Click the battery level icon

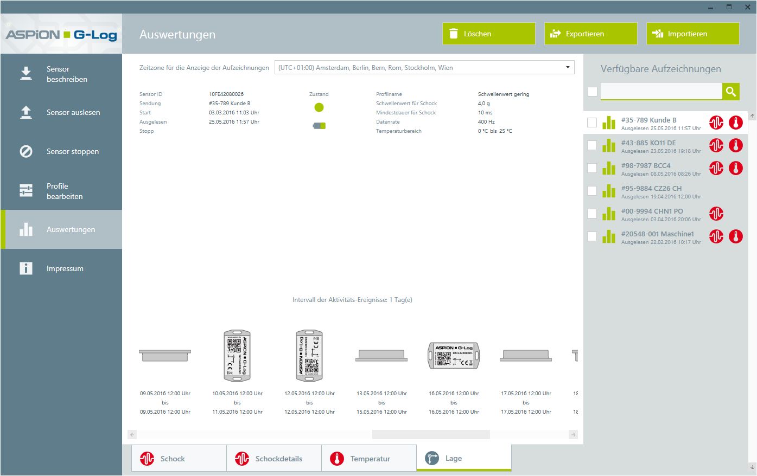click(x=319, y=126)
